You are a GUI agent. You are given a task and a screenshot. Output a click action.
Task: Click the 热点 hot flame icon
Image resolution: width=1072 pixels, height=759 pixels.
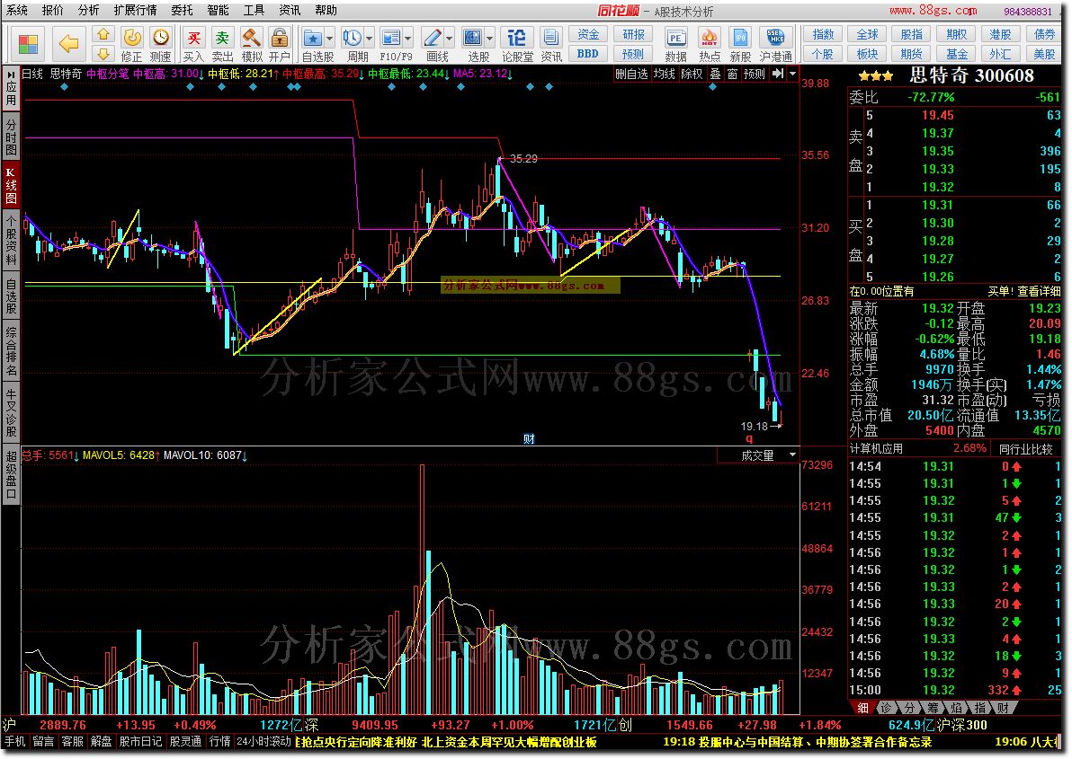click(709, 38)
